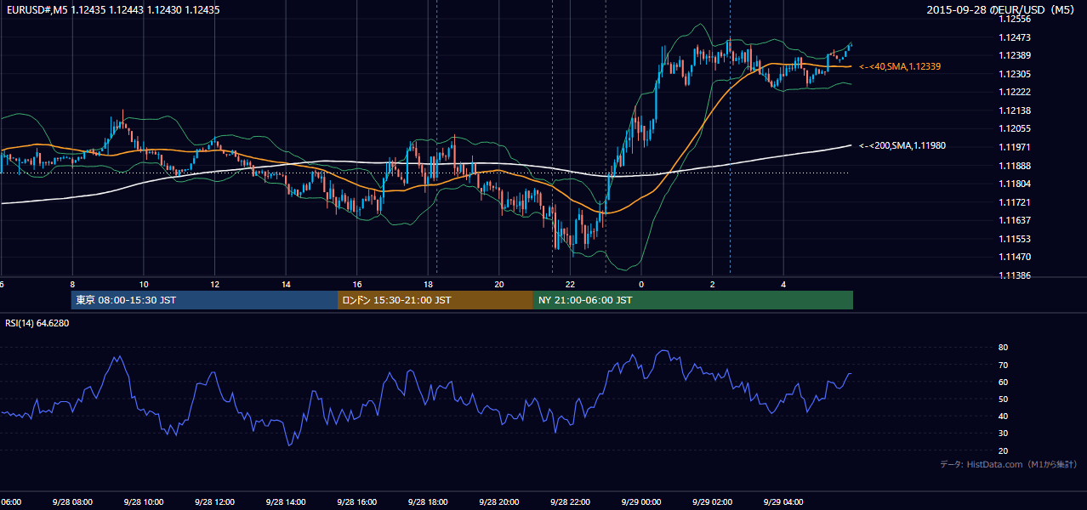Image resolution: width=1087 pixels, height=510 pixels.
Task: Click price scale value 1.12222
Action: click(1016, 92)
